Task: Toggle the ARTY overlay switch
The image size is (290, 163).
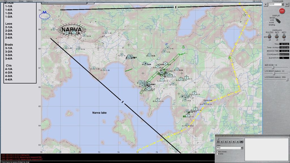Action: 283,37
